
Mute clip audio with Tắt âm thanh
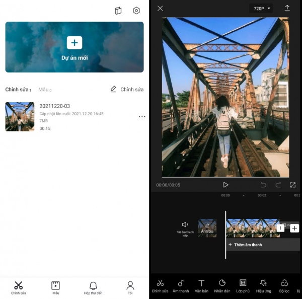[185, 228]
